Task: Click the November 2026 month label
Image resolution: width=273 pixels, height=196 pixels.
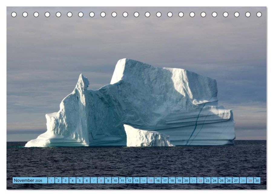Action: tap(28, 180)
